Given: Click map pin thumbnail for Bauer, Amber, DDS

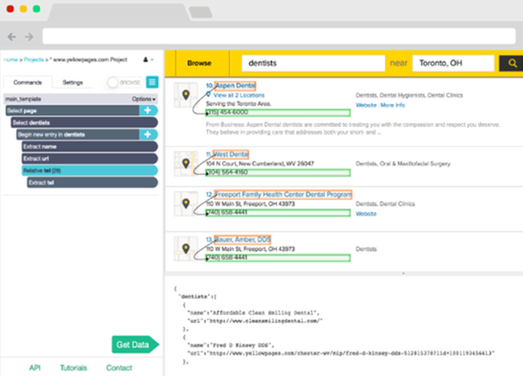Looking at the screenshot, I should point(186,248).
